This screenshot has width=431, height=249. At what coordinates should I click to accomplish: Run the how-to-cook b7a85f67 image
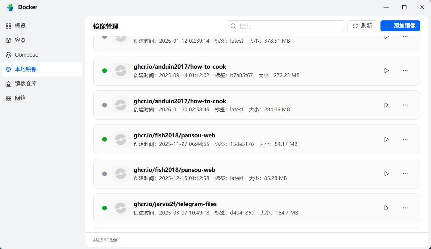coord(386,71)
